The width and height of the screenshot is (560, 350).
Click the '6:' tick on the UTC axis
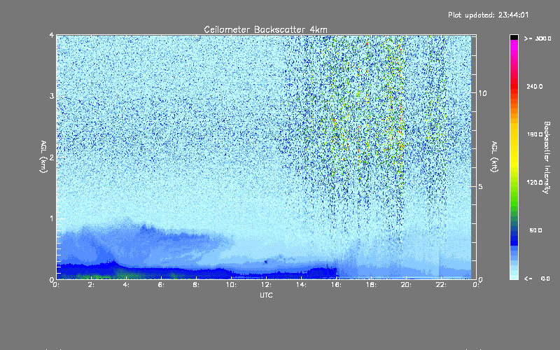click(x=161, y=285)
